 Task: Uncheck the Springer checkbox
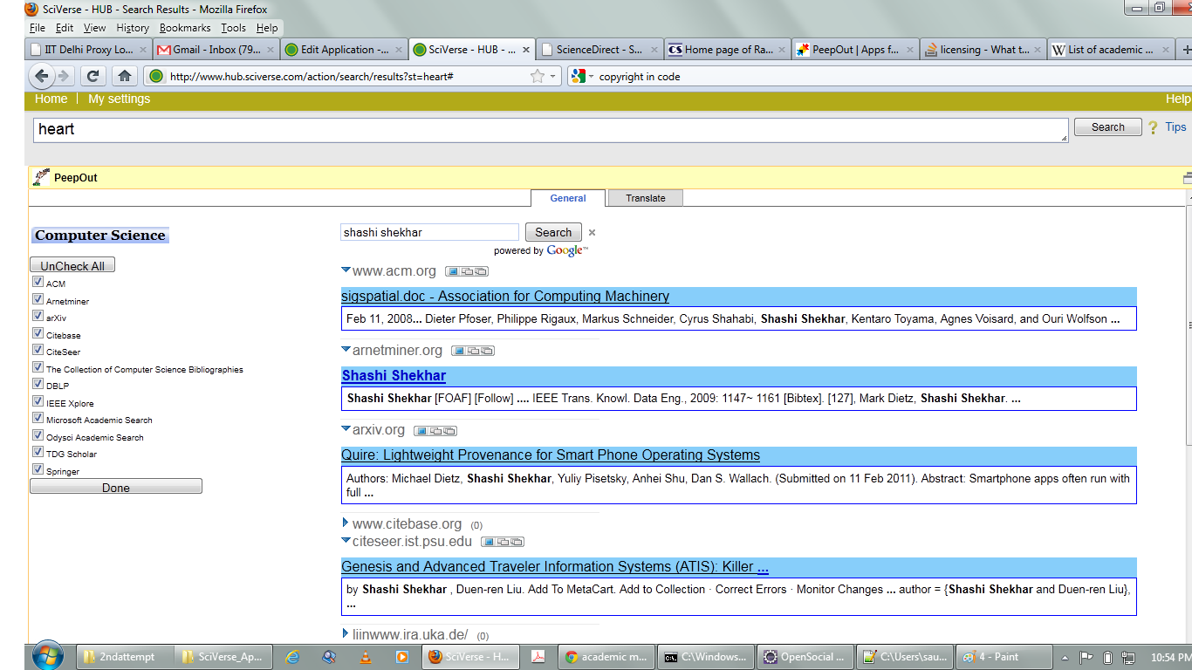point(38,469)
